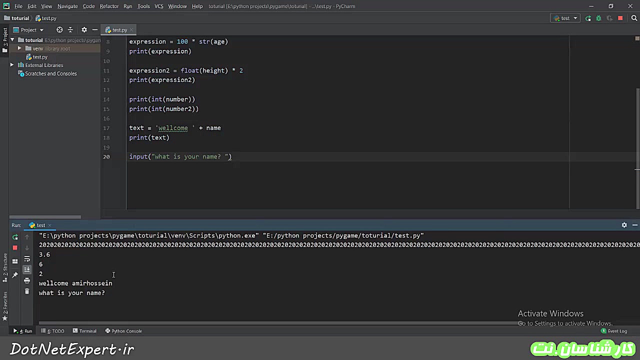The image size is (640, 360).
Task: Open Search Everywhere magnifier icon
Action: 634,18
